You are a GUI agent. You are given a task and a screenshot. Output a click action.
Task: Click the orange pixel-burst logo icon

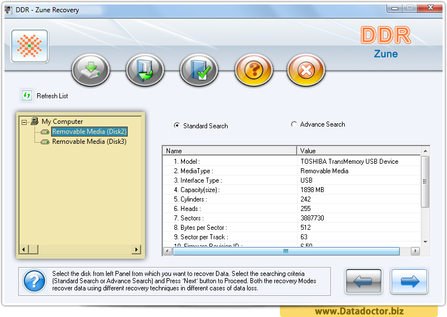pos(29,46)
